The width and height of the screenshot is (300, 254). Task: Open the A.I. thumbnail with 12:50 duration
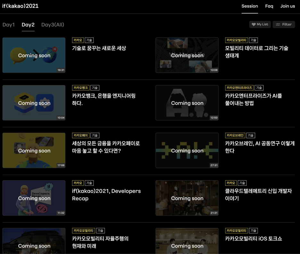pyautogui.click(x=187, y=103)
